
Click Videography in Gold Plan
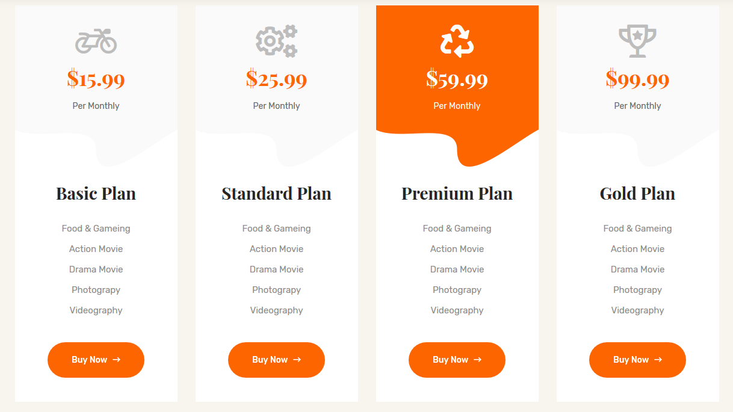638,310
